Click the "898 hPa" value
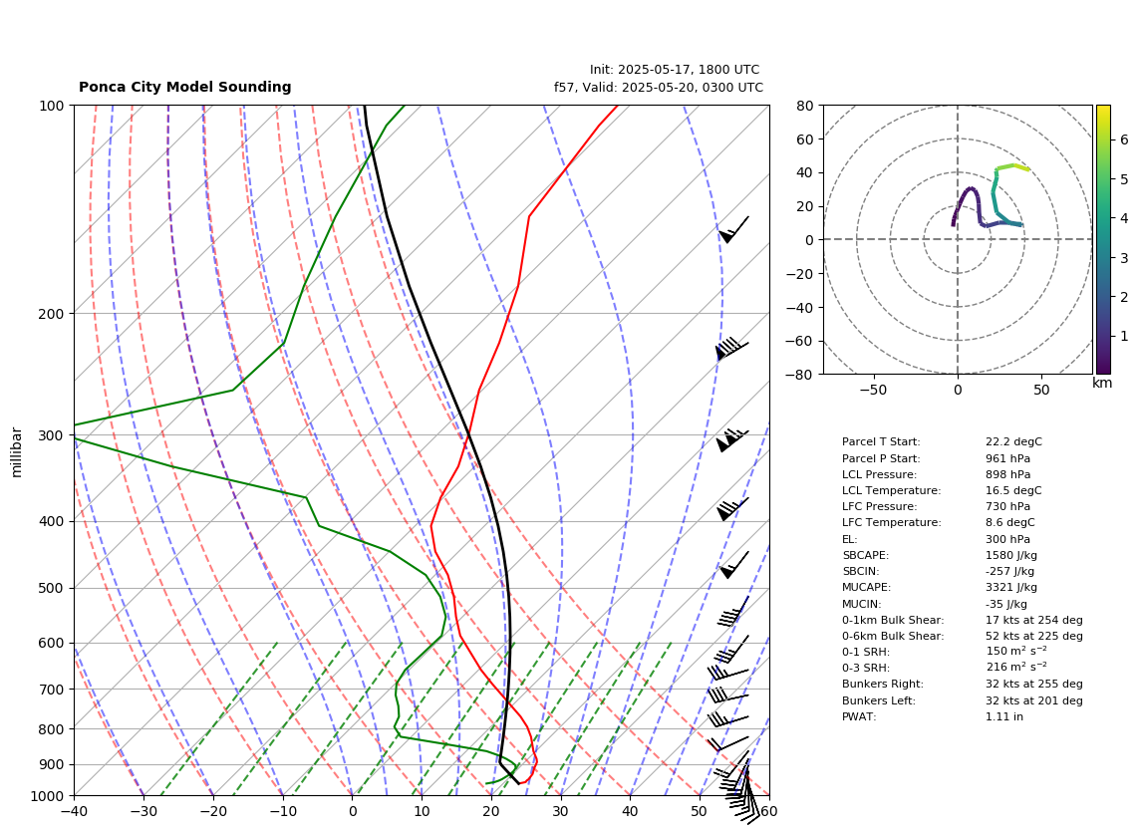This screenshot has width=1138, height=834. 1008,474
